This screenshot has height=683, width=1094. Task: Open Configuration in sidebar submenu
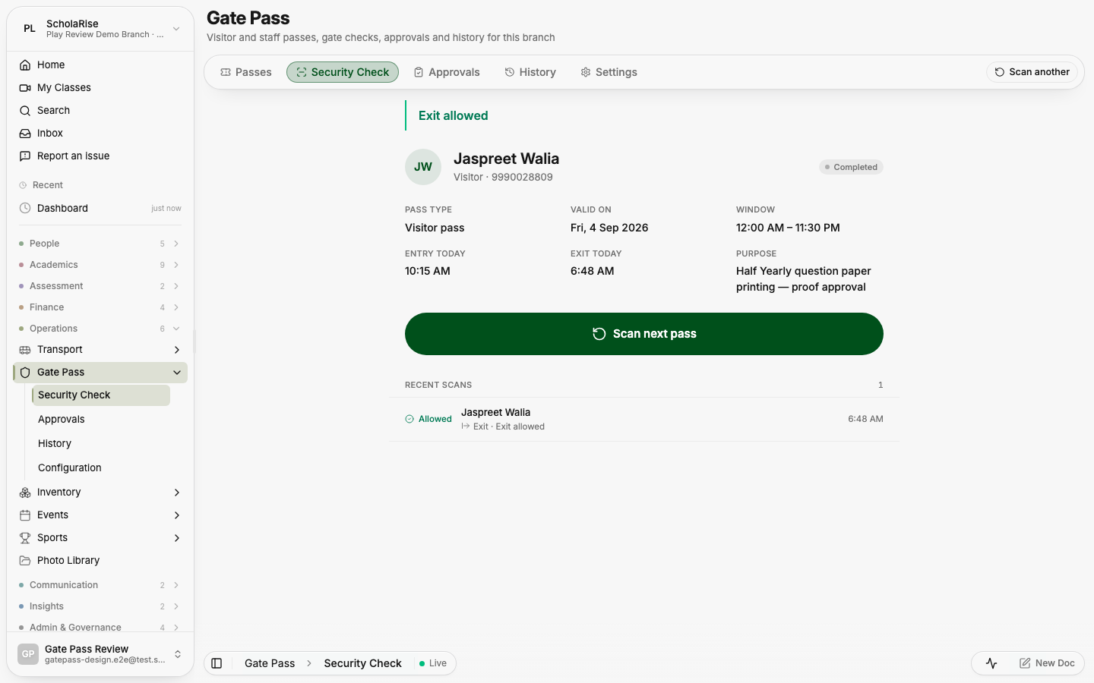pos(100,468)
